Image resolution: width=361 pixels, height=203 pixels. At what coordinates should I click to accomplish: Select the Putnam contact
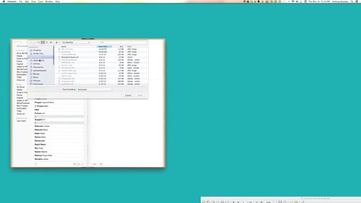point(40,113)
